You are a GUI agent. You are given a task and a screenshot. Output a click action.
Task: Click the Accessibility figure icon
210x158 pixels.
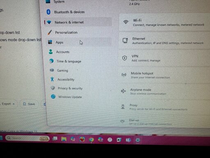52,79
